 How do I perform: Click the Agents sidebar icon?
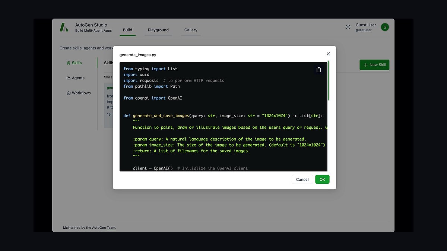pyautogui.click(x=69, y=78)
